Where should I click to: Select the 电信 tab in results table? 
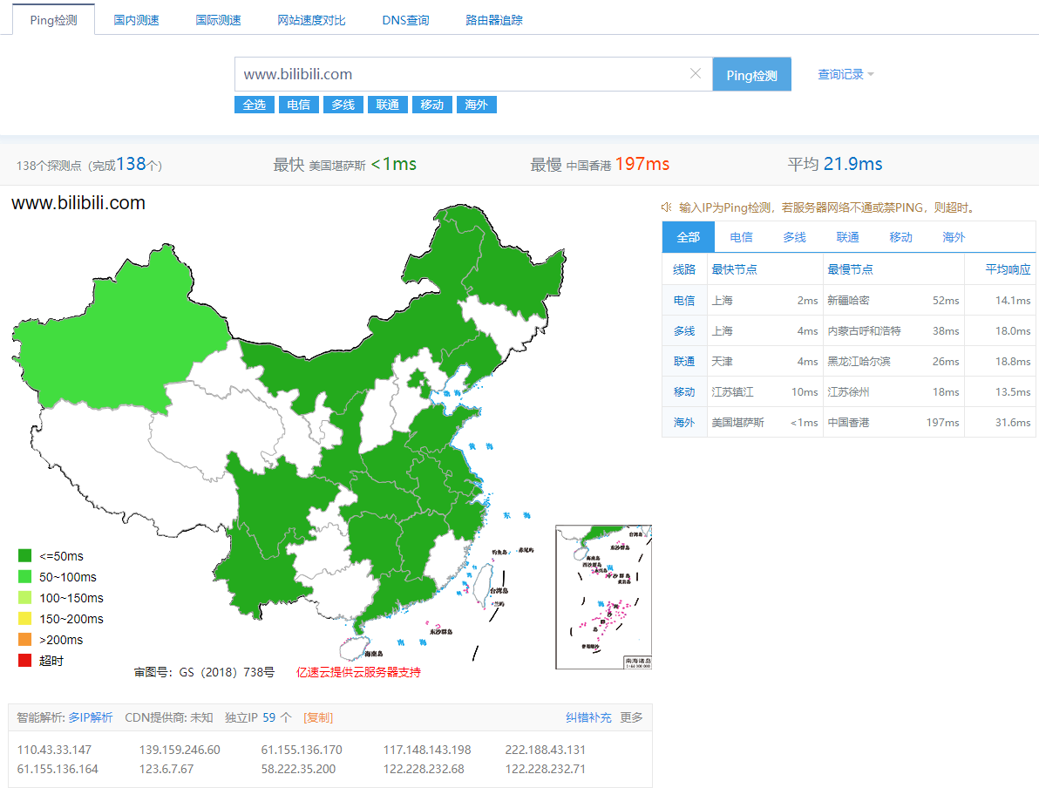click(x=742, y=236)
